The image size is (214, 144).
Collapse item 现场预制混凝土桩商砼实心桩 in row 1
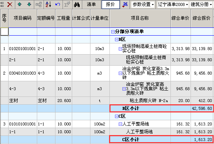[120, 49]
